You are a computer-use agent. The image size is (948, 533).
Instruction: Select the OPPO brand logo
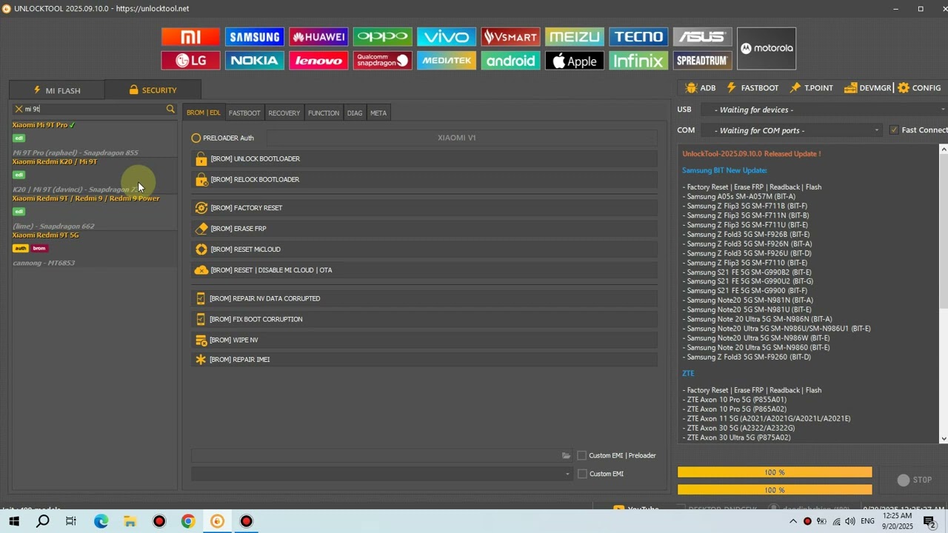[x=382, y=37]
